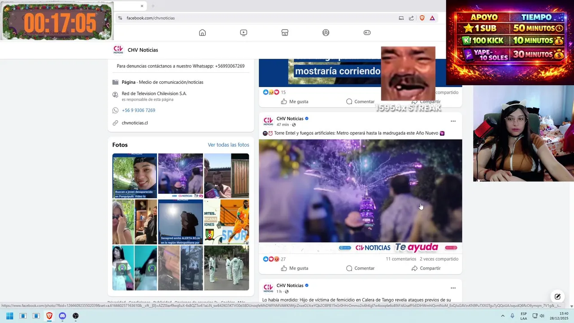Open the soccer player sports photo thumbnail

226,222
